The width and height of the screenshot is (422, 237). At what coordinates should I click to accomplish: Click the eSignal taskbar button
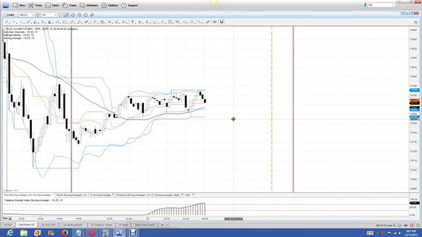[119, 233]
